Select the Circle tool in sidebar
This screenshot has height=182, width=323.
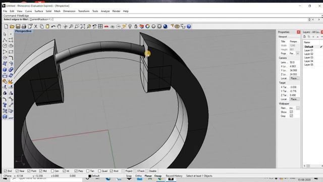click(5, 46)
